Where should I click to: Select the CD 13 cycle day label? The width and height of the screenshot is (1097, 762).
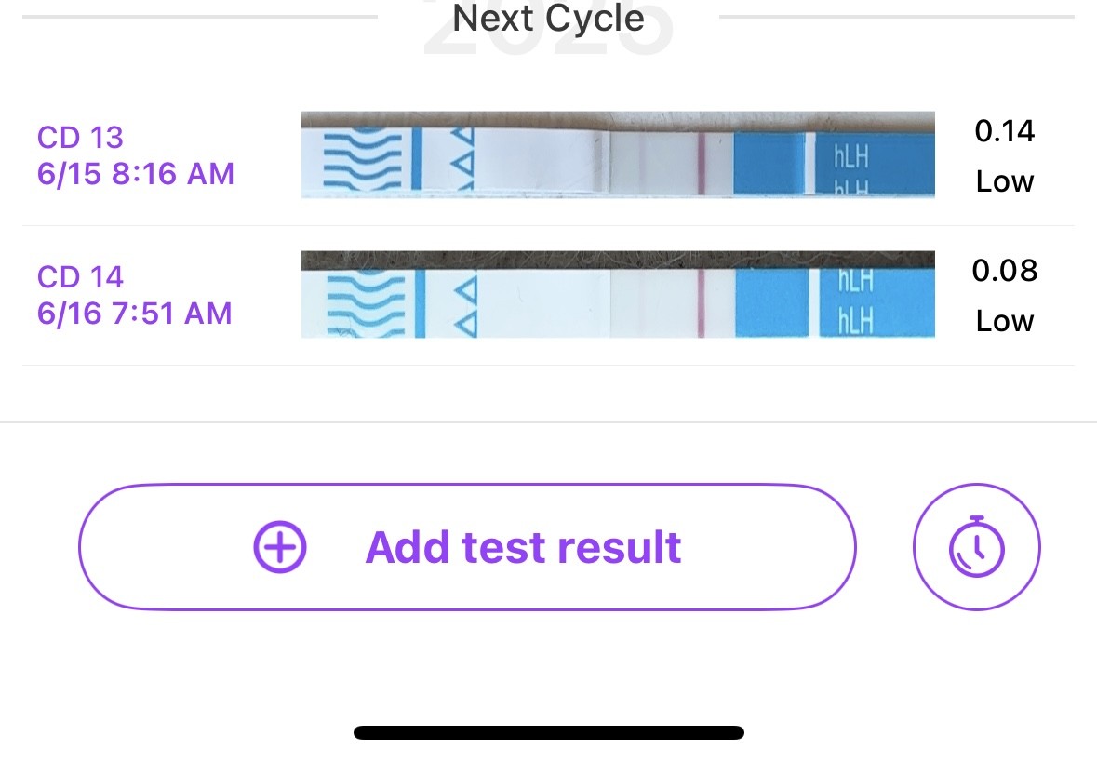pyautogui.click(x=80, y=138)
